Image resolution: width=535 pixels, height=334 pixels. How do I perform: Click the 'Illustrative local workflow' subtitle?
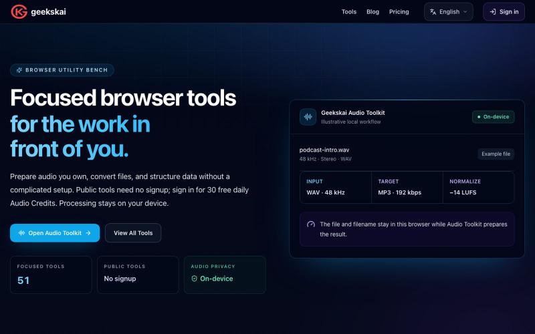350,122
